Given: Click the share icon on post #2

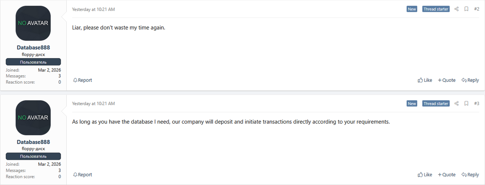Looking at the screenshot, I should coord(457,9).
